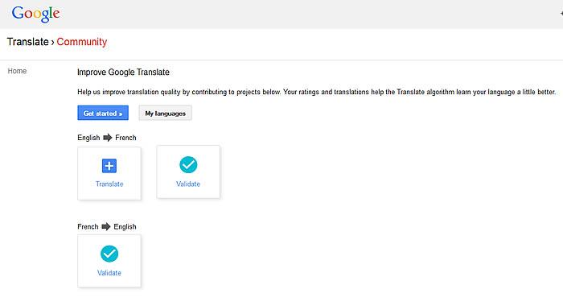Click the arrow icon between French and English
This screenshot has height=302, width=563.
[x=106, y=226]
